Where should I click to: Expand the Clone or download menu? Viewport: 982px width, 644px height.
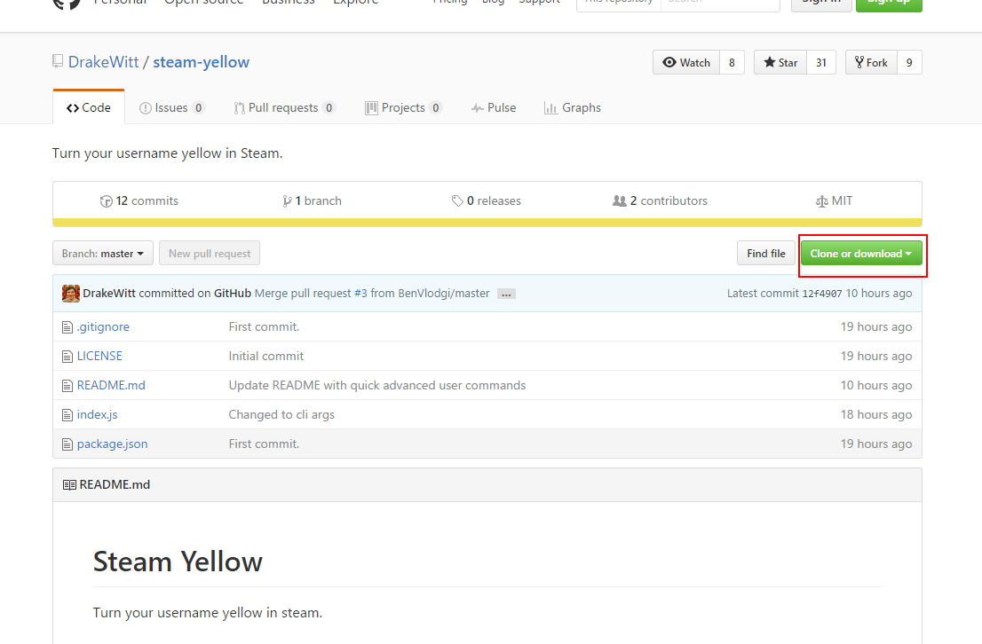pos(861,254)
